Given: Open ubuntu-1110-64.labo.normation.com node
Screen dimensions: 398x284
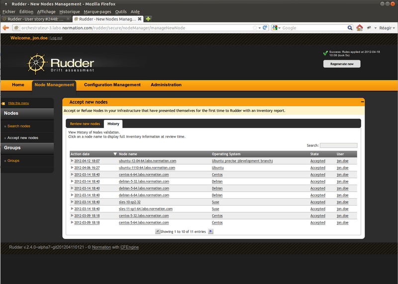Looking at the screenshot, I should point(147,168).
